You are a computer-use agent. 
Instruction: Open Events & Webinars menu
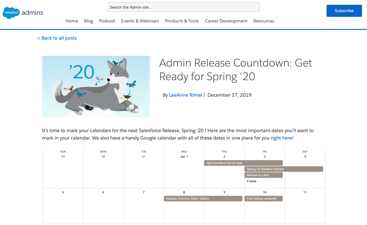pos(140,21)
